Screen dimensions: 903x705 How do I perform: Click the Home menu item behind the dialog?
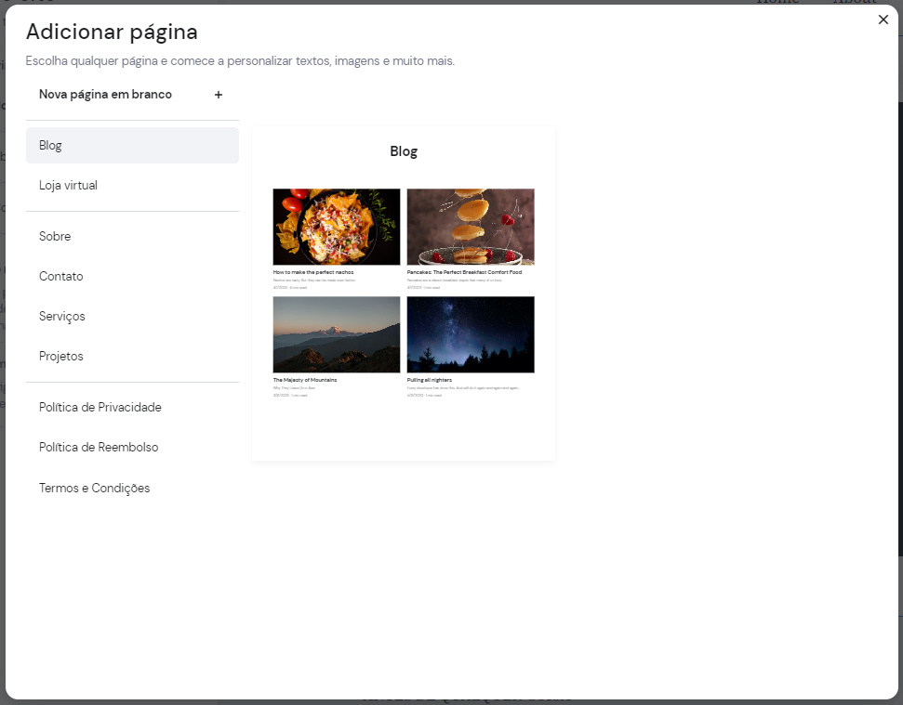[x=778, y=3]
